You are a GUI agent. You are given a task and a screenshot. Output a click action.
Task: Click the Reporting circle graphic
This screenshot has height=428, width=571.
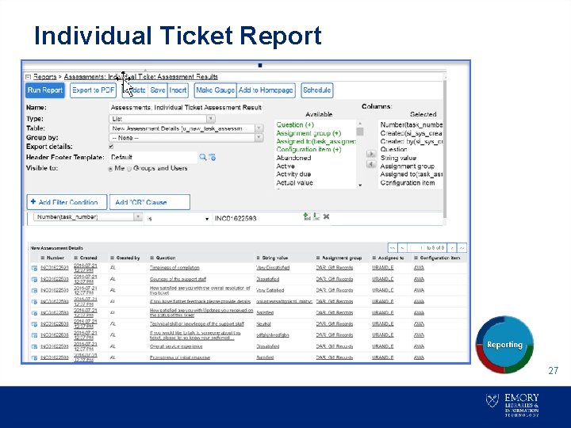point(504,345)
